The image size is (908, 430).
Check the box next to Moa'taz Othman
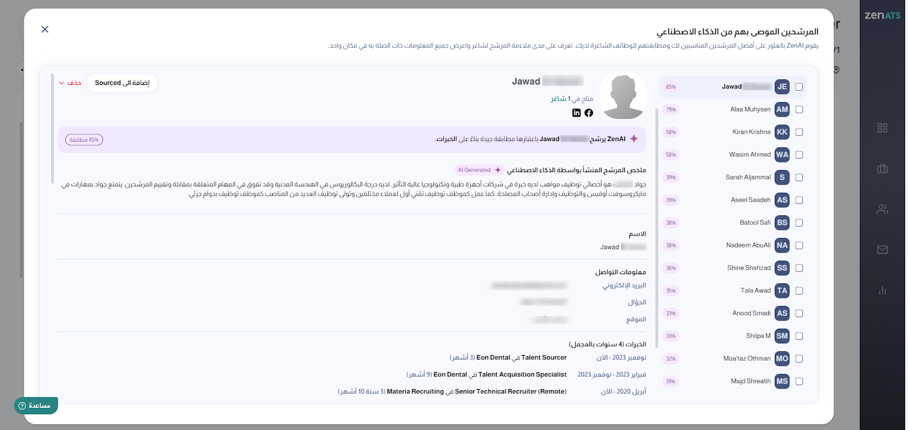799,359
